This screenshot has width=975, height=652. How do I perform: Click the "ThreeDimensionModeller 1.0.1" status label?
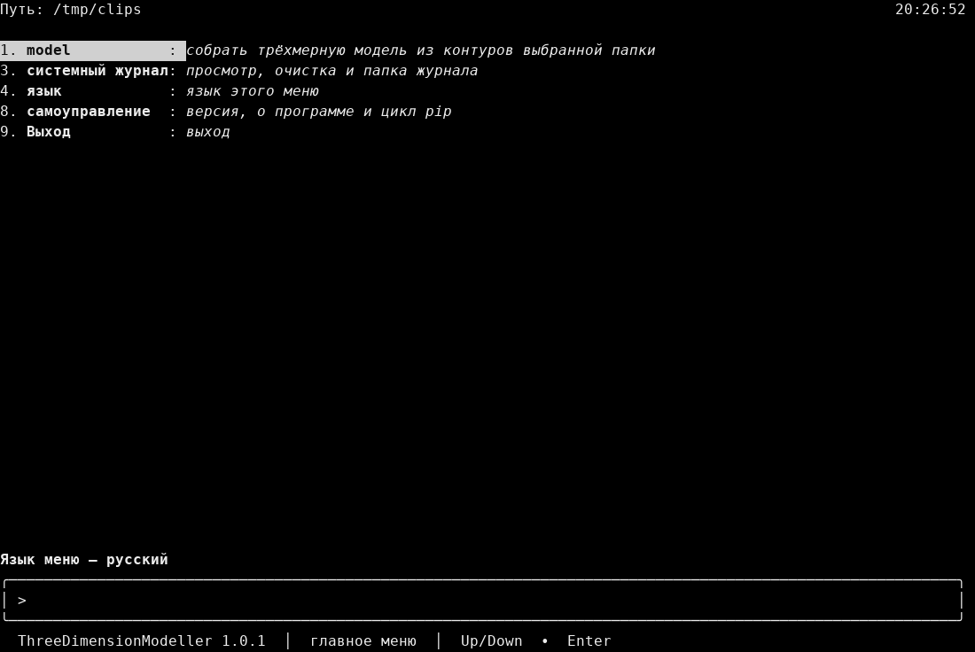[142, 640]
